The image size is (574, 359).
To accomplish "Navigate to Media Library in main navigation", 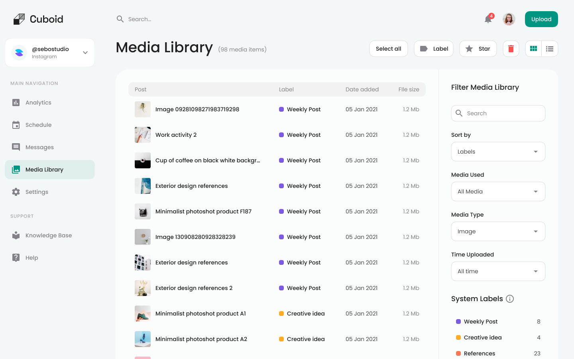I will 44,170.
